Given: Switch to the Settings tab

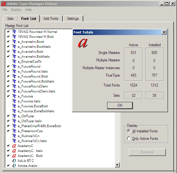Looking at the screenshot, I should coord(73,19).
